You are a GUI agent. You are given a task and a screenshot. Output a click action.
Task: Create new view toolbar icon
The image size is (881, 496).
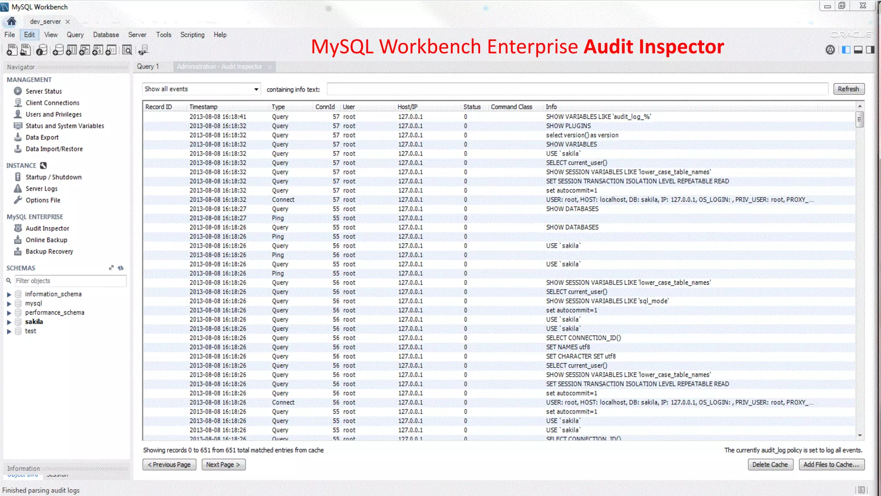85,50
